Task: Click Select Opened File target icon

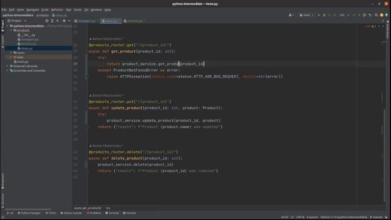Action: pos(46,21)
